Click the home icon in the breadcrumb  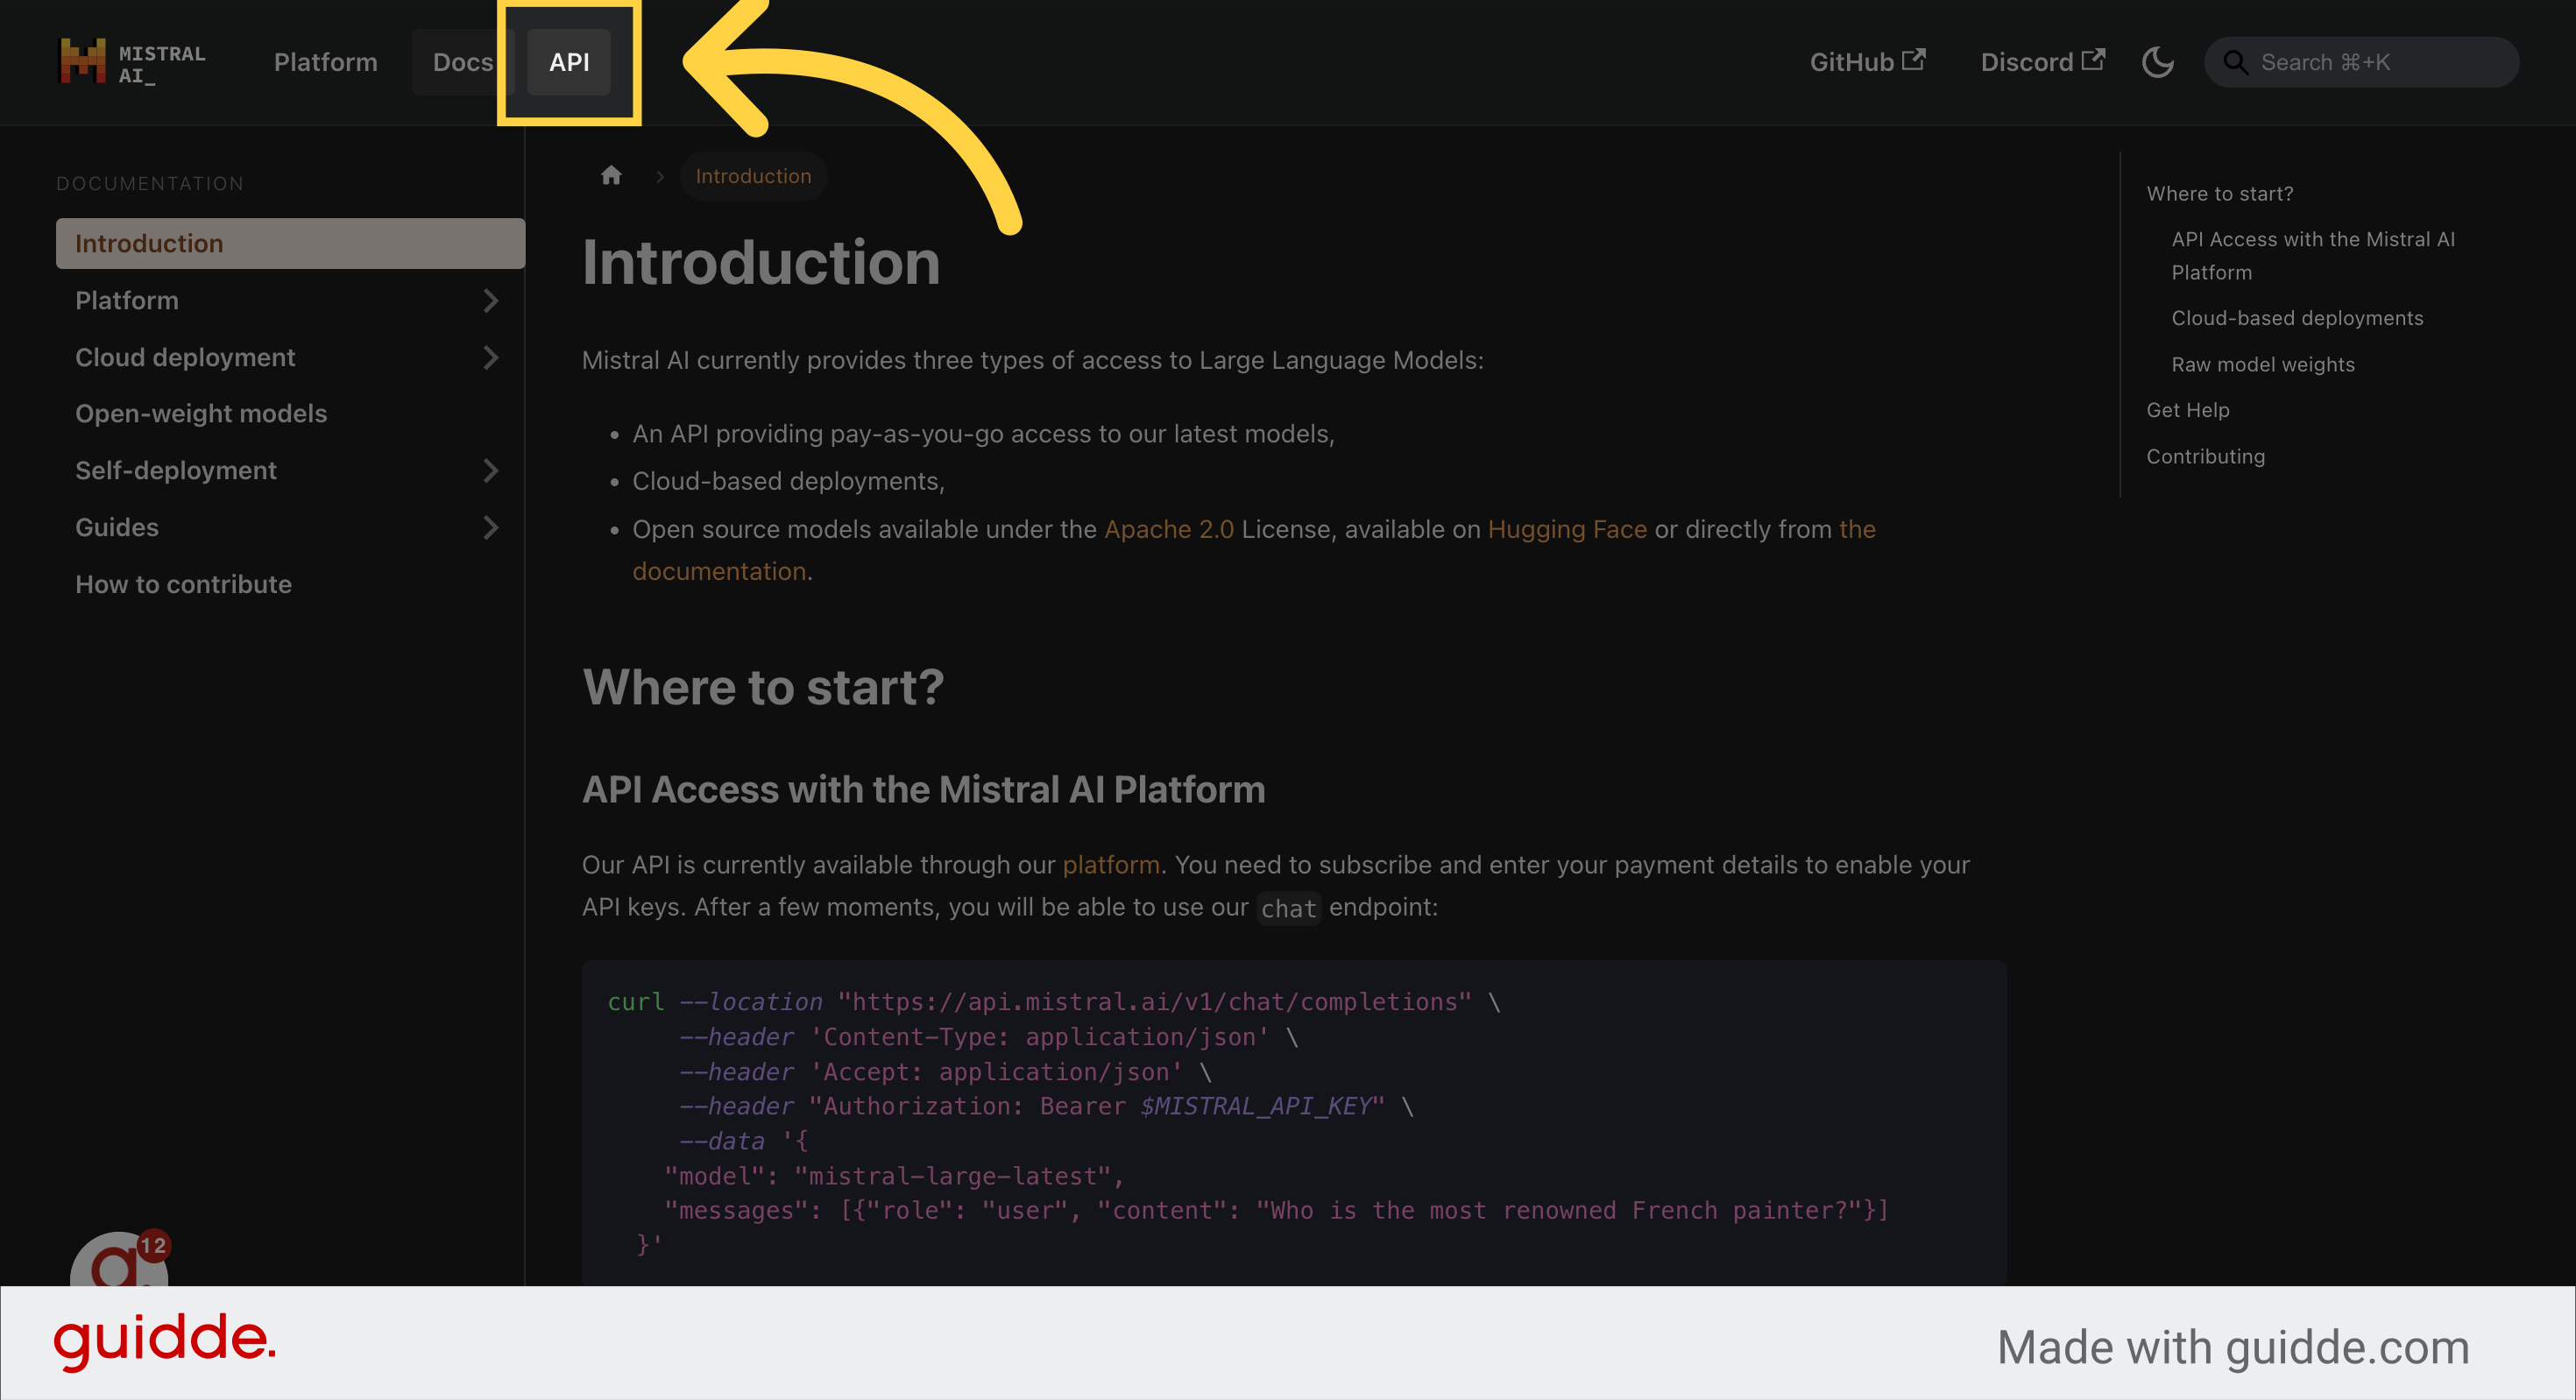(x=612, y=175)
